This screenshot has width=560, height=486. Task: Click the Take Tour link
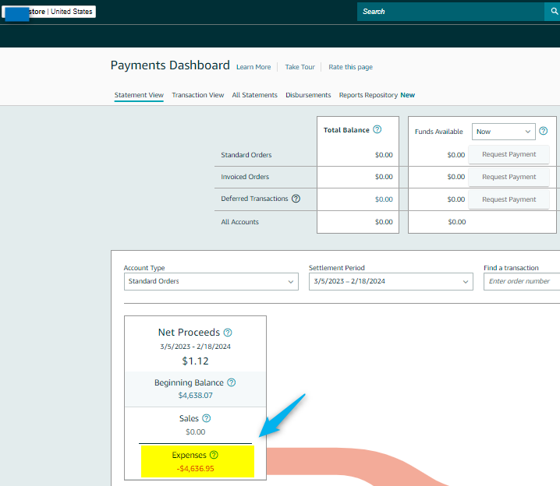(x=299, y=67)
